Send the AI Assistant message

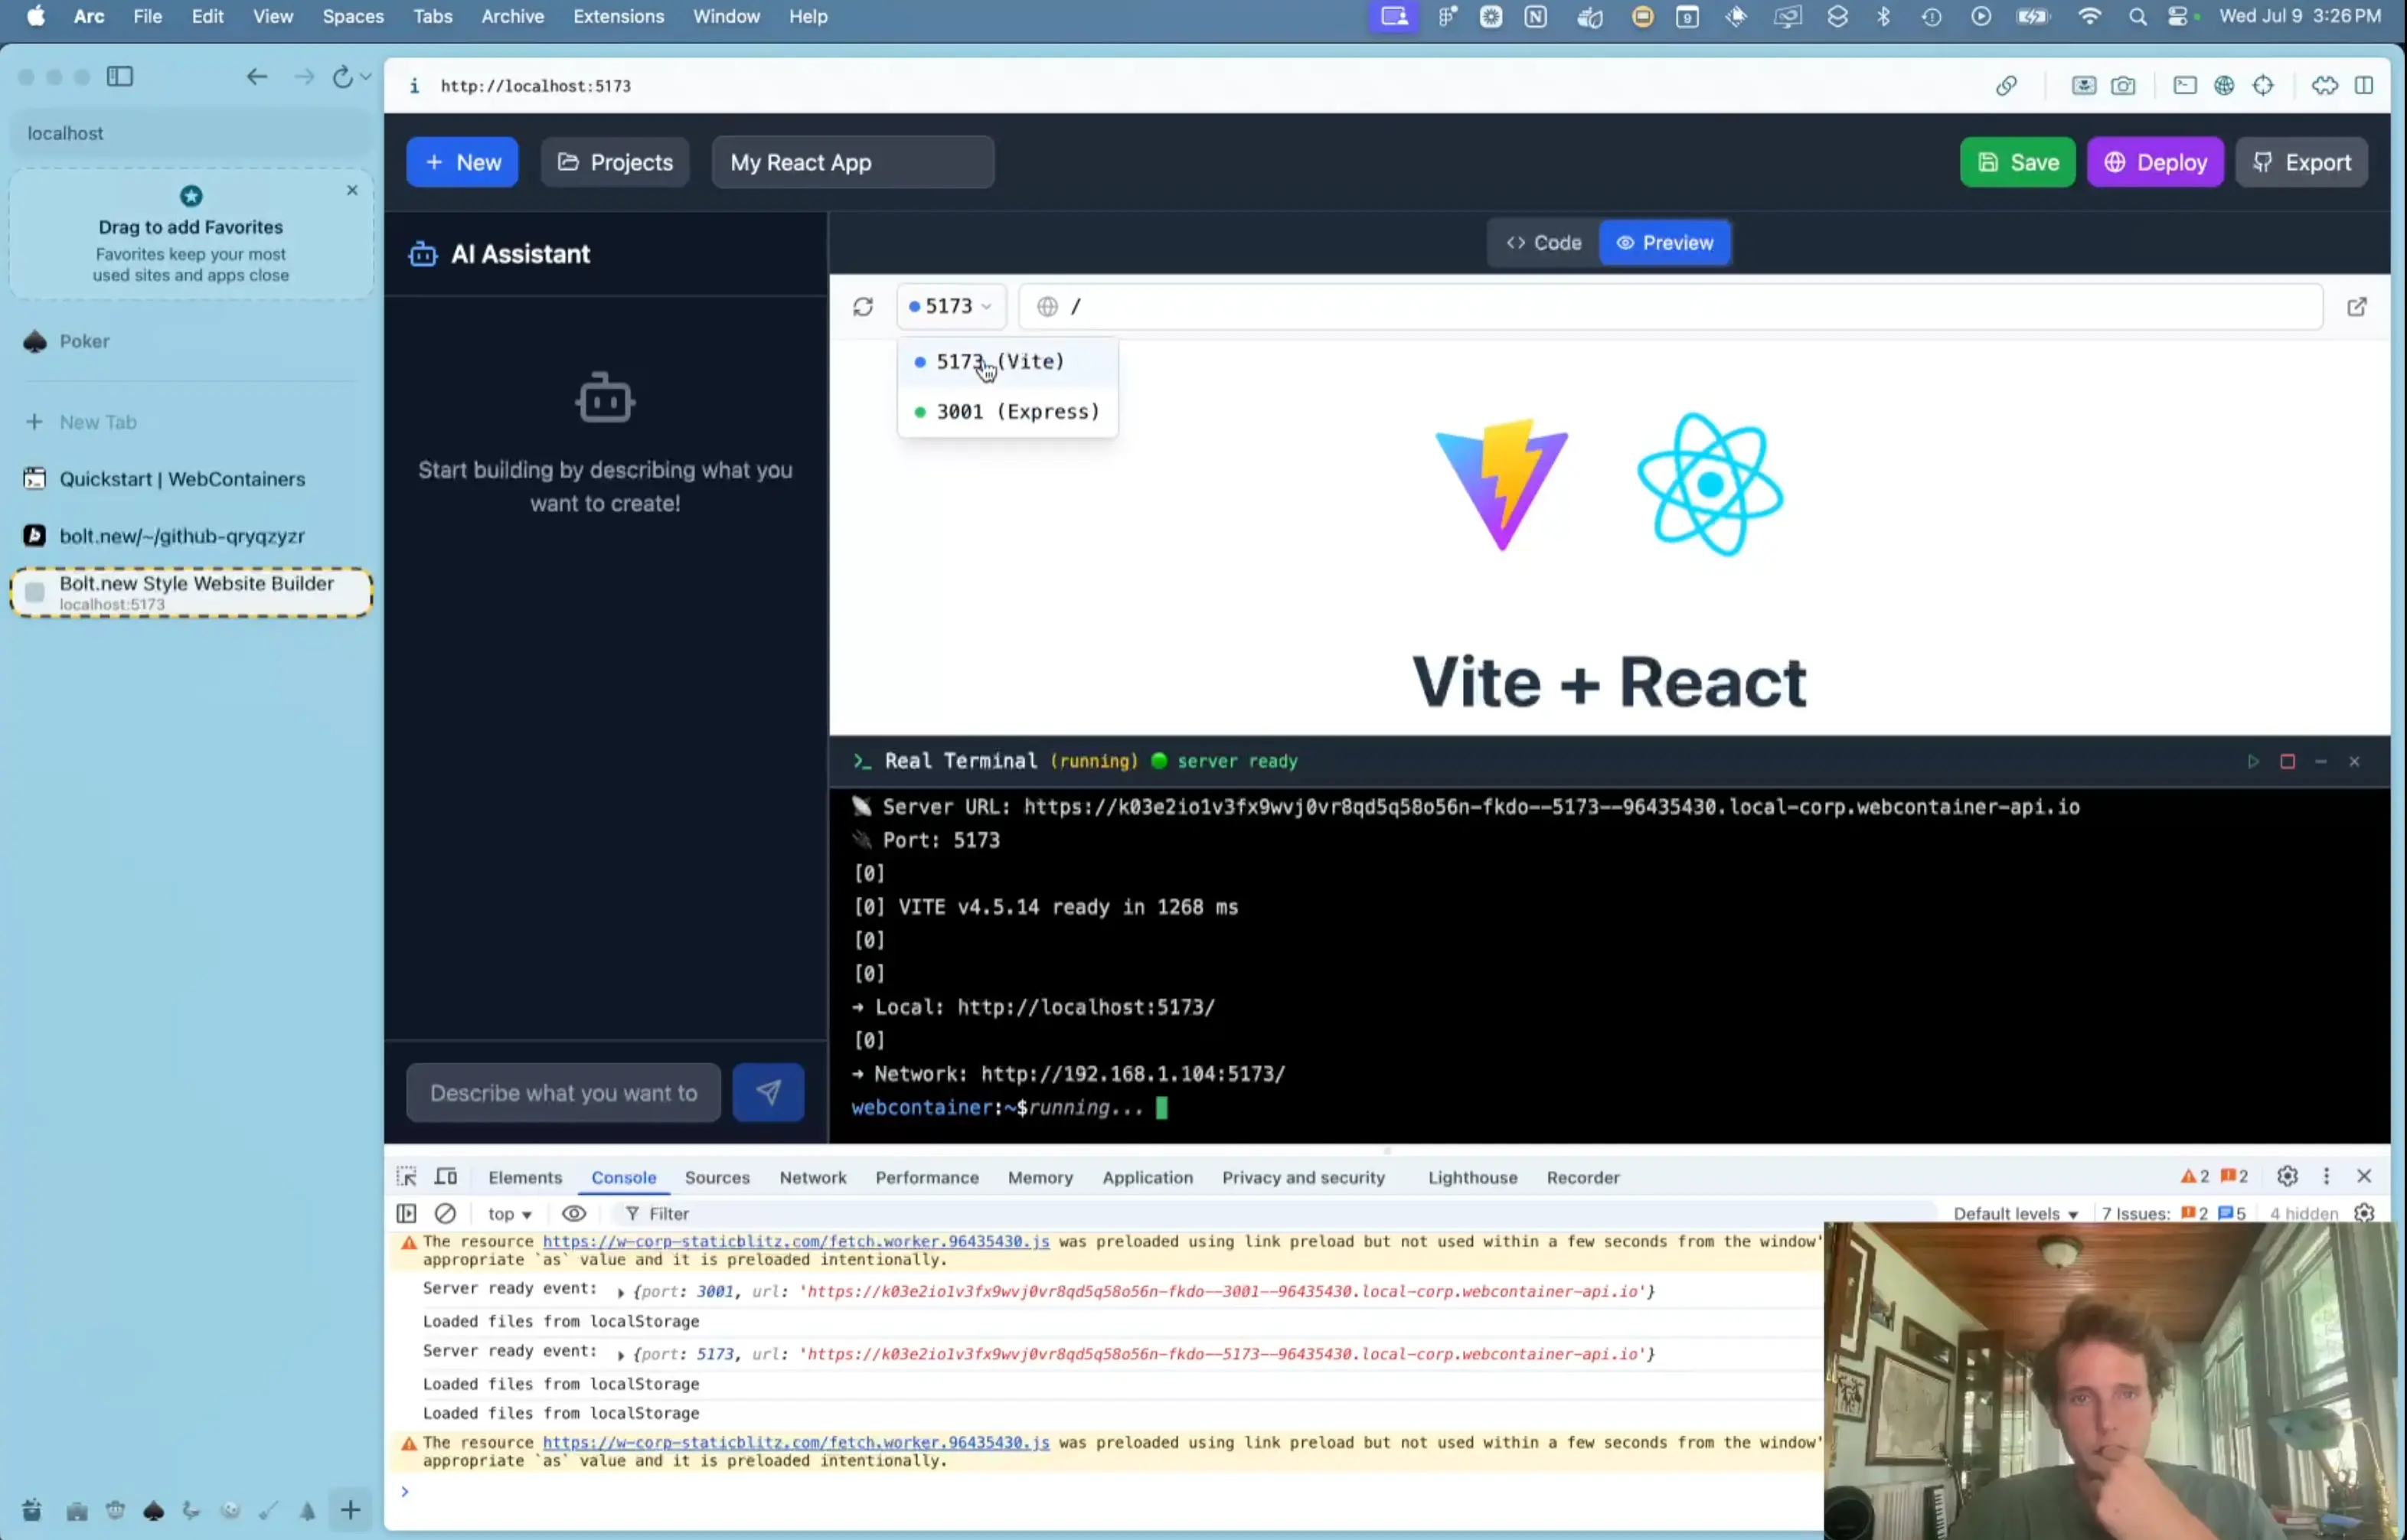pyautogui.click(x=768, y=1093)
